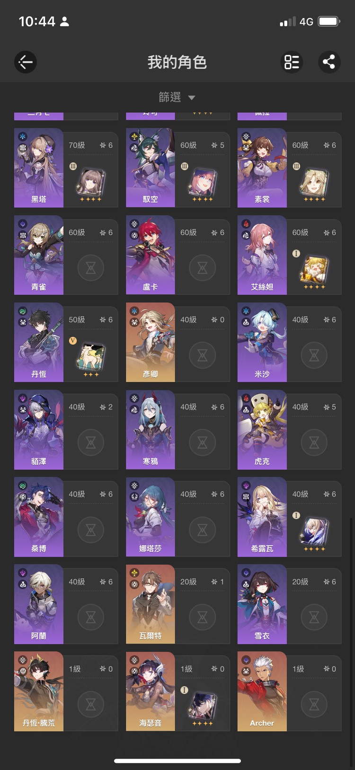
Task: Select the 丹恆 character portrait
Action: pyautogui.click(x=39, y=342)
